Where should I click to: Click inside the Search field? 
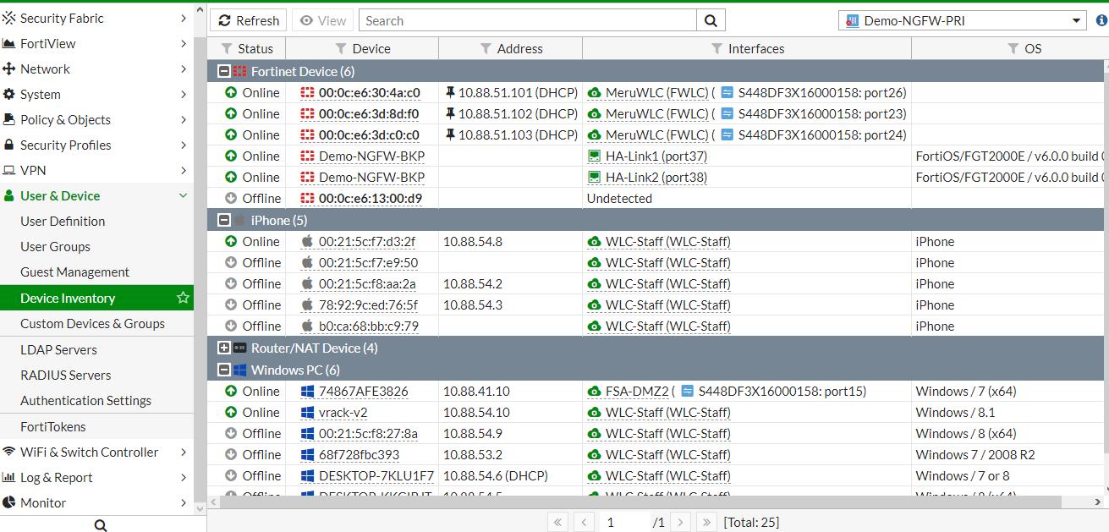528,20
